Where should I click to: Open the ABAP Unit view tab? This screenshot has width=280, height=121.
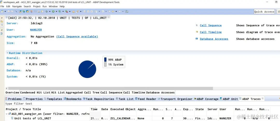[x=229, y=99]
